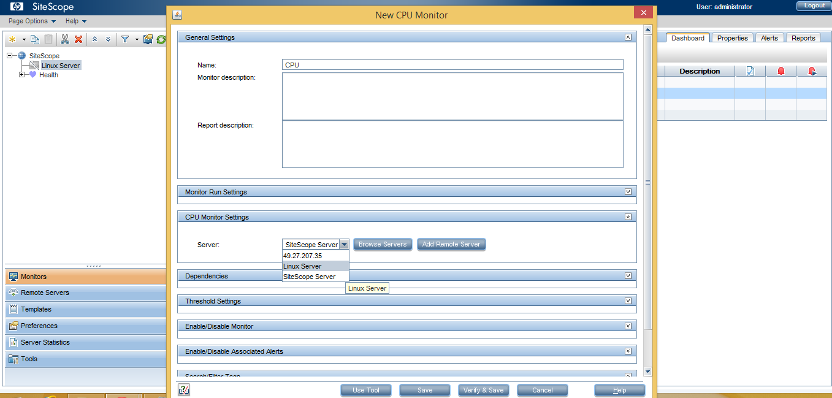This screenshot has height=398, width=832.
Task: Open the Page Options menu
Action: (32, 21)
